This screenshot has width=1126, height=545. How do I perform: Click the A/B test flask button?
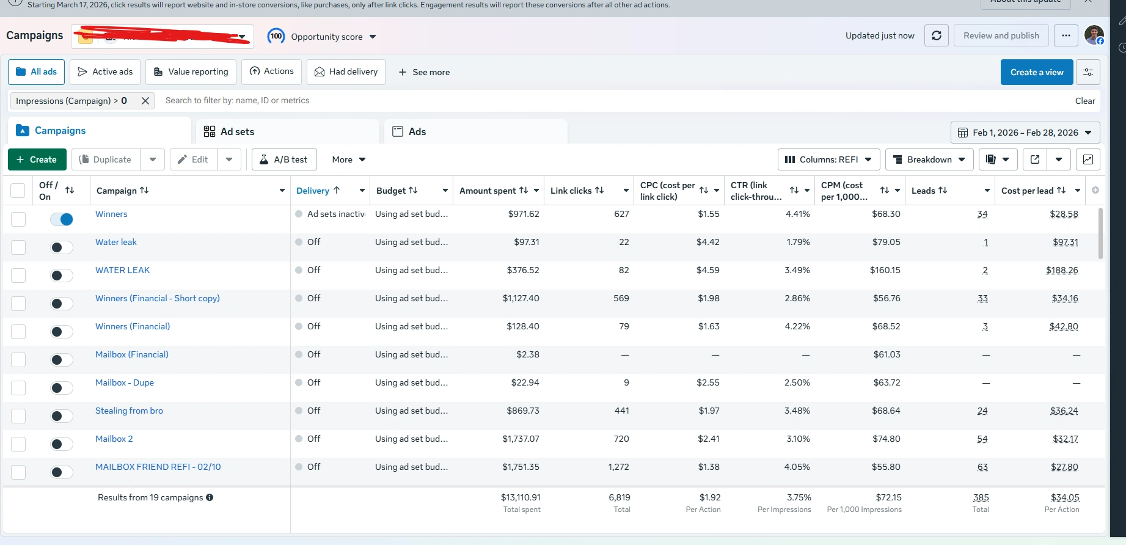283,159
